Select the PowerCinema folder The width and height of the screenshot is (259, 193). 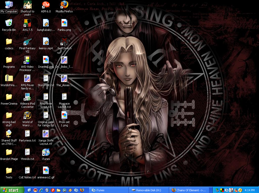pyautogui.click(x=9, y=99)
